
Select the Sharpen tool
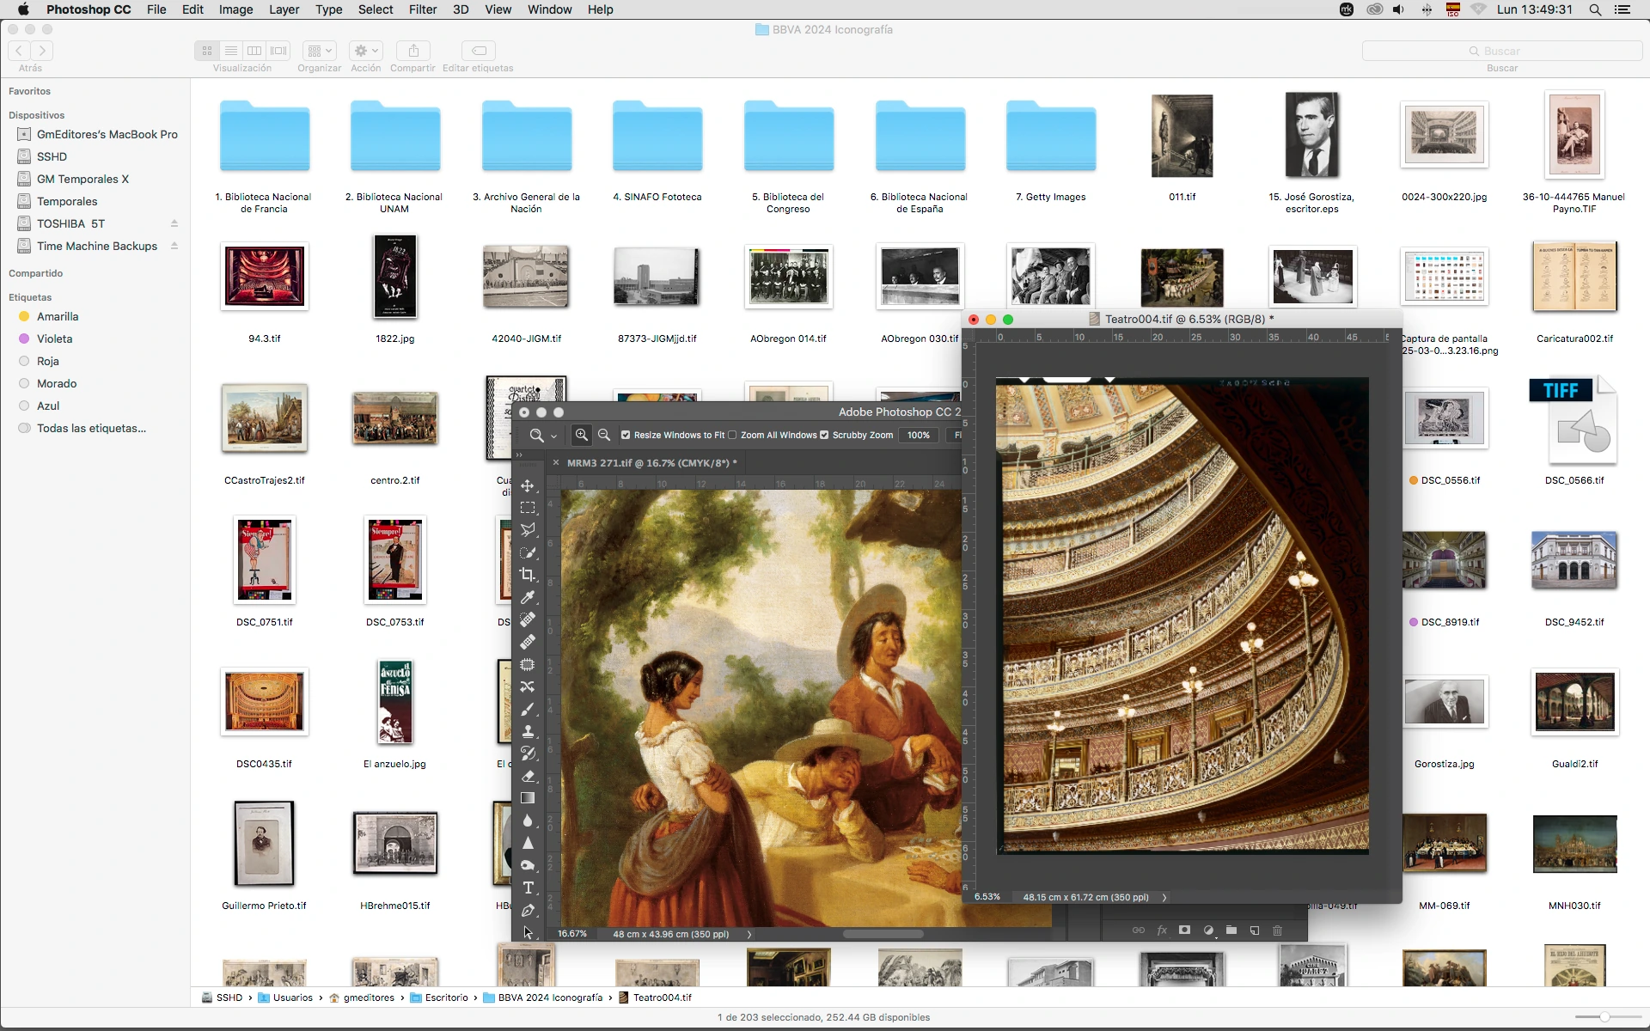click(528, 843)
